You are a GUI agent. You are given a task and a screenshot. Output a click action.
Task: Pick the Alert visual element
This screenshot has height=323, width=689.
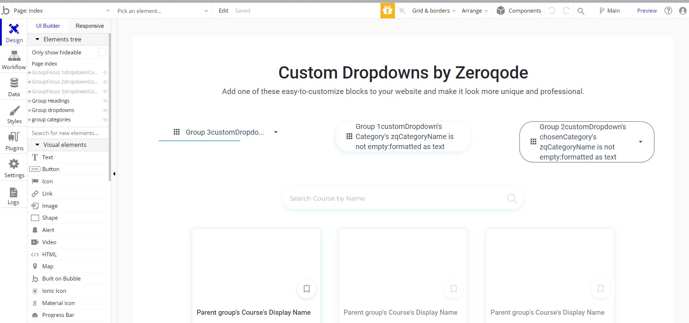click(68, 230)
